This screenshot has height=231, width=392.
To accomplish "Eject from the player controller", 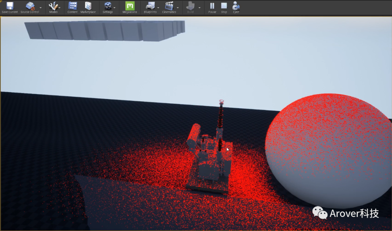I will coord(236,6).
